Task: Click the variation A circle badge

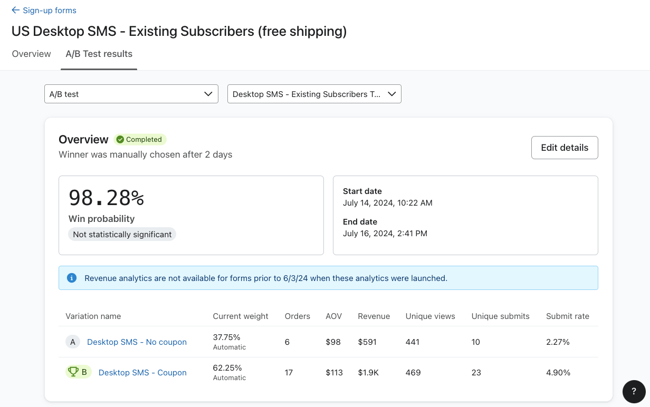Action: (x=73, y=342)
